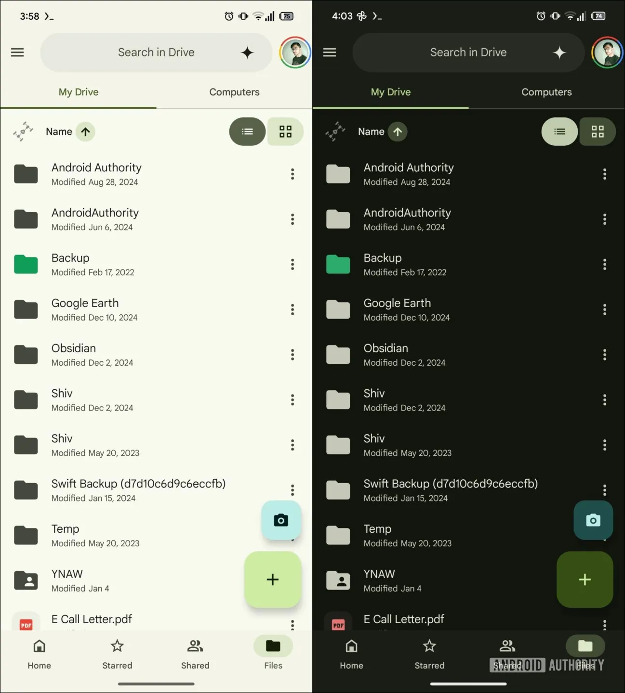
Task: Click the green Backup folder icon, dark screen
Action: pyautogui.click(x=338, y=264)
